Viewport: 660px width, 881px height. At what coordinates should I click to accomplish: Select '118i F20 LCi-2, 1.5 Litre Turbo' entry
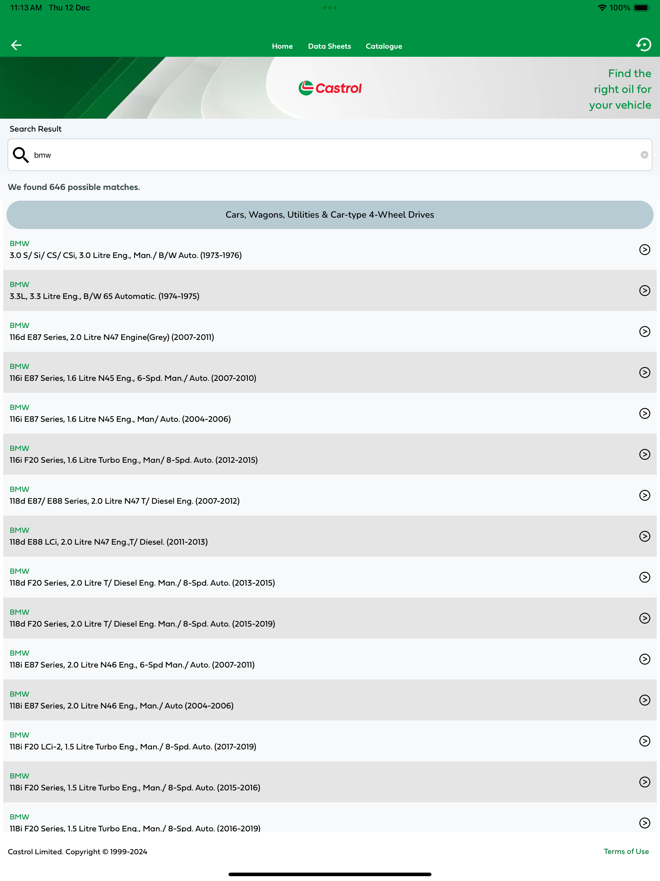click(330, 741)
